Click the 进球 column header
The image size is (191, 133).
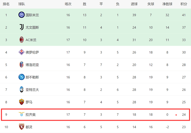[x=134, y=4]
